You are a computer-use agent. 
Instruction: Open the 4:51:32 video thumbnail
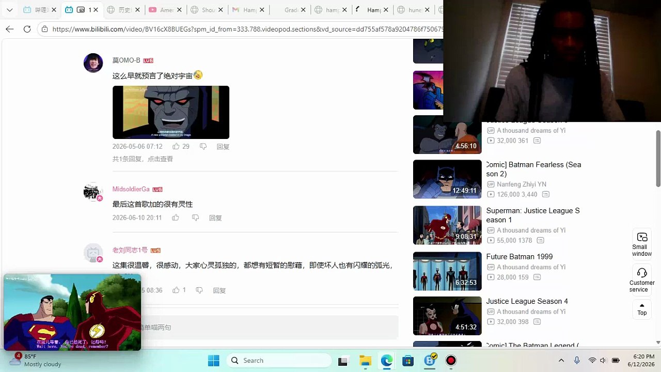click(x=447, y=316)
